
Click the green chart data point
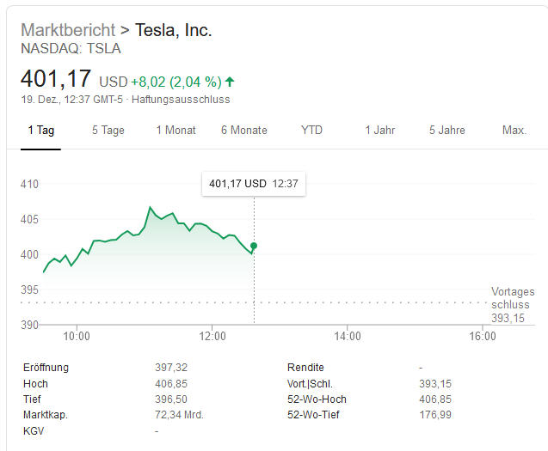click(254, 247)
